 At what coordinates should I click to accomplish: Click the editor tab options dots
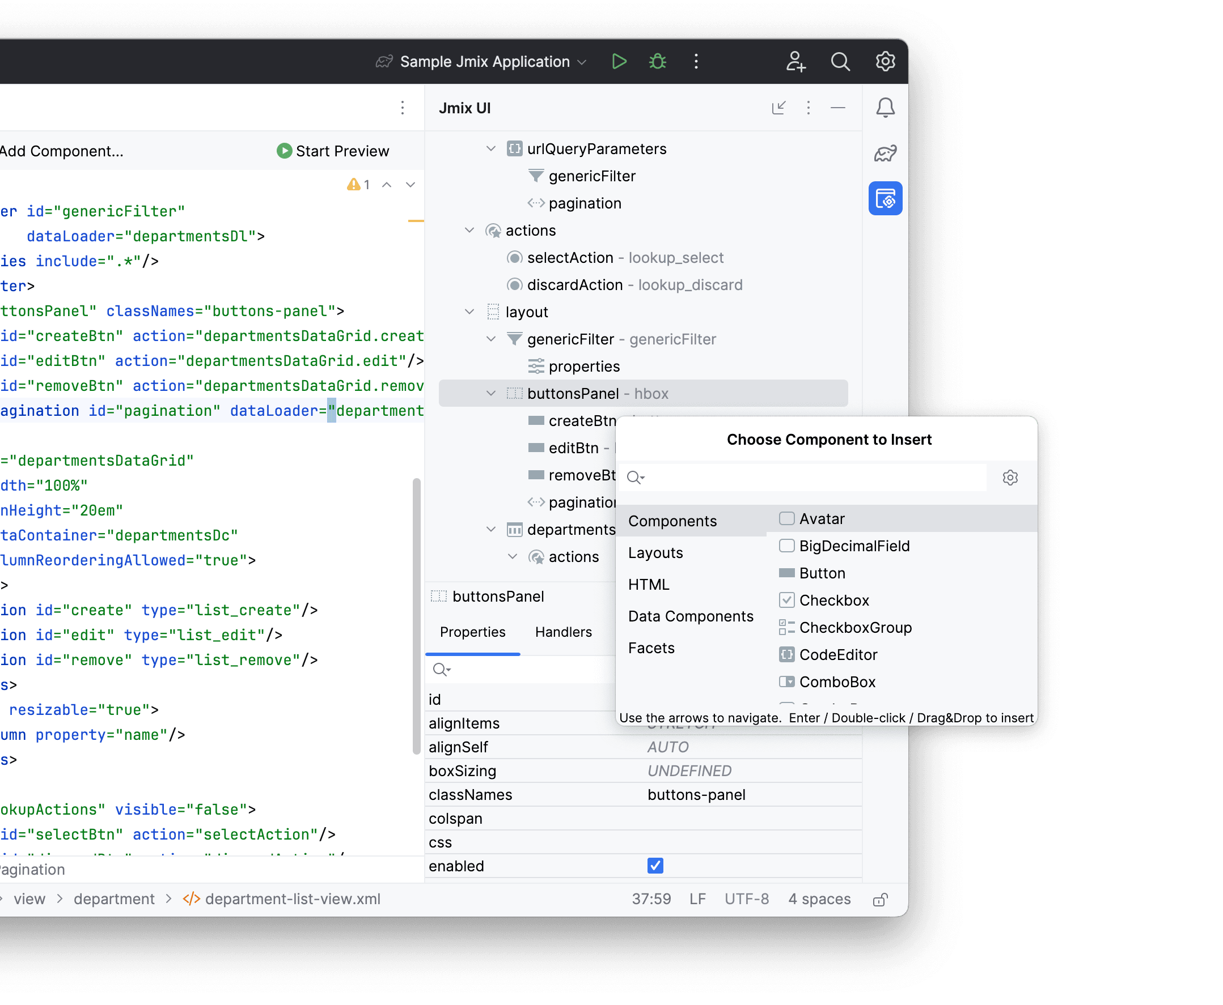(x=402, y=108)
